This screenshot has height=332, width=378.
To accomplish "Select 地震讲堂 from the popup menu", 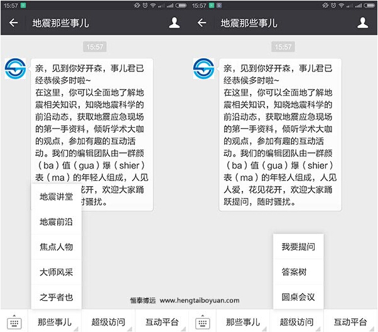I will point(57,197).
